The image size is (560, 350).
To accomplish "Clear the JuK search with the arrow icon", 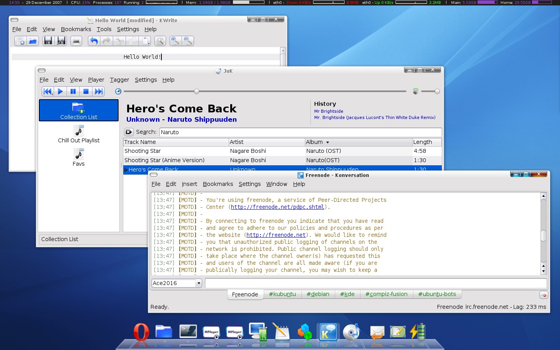I will click(129, 132).
